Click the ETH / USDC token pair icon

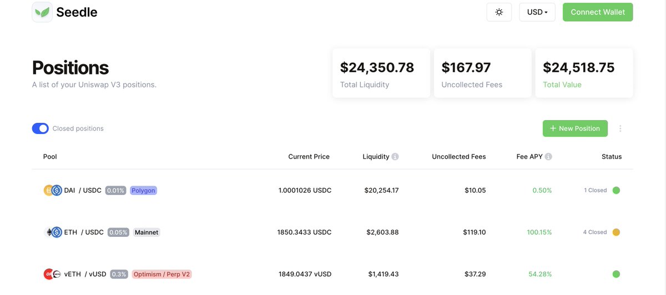pos(53,232)
